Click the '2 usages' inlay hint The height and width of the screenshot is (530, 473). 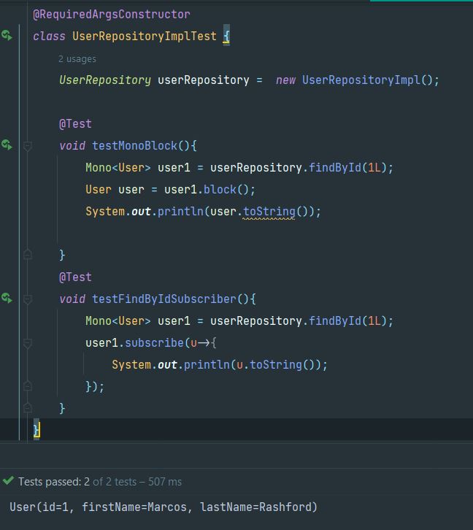pos(77,59)
